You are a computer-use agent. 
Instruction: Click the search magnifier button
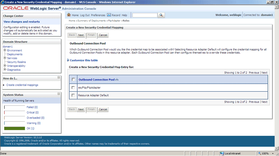coord(161,15)
